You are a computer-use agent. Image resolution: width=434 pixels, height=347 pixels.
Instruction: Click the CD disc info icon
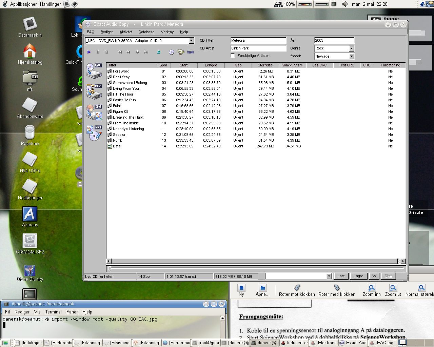172,52
